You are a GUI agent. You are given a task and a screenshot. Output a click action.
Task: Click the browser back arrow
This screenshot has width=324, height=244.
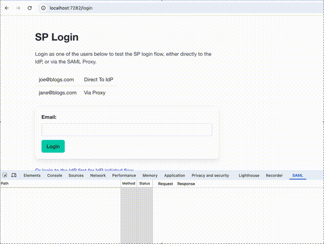(7, 8)
